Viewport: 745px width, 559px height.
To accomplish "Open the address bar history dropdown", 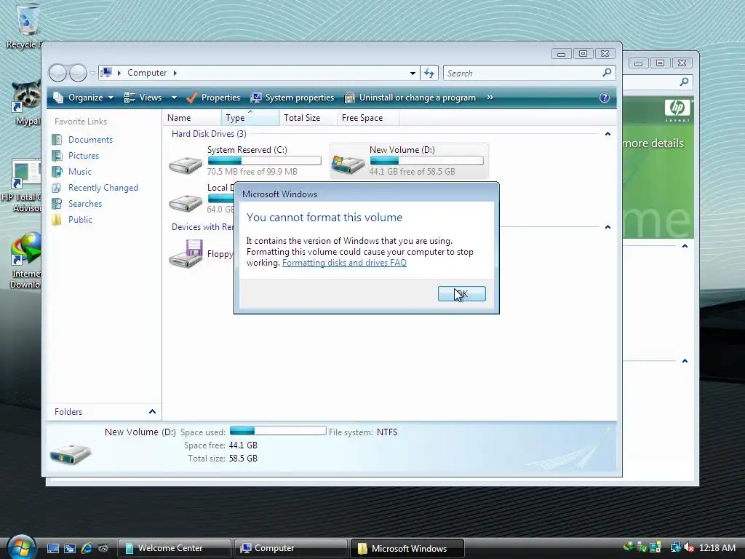I will (413, 74).
